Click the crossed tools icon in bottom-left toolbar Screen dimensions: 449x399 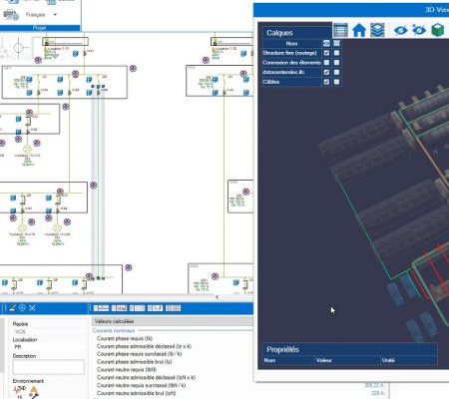tap(32, 308)
